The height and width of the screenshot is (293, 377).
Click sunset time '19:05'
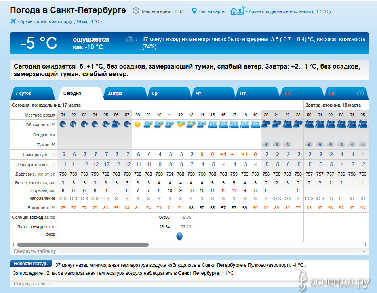pyautogui.click(x=186, y=217)
